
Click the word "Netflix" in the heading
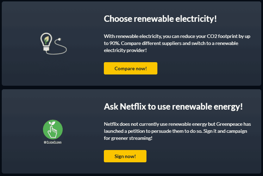pyautogui.click(x=133, y=106)
